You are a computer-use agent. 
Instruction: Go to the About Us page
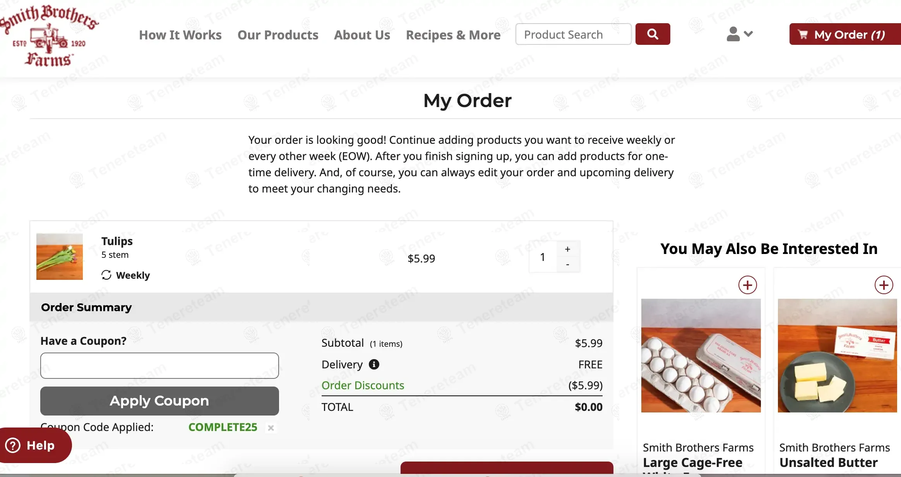pos(362,35)
